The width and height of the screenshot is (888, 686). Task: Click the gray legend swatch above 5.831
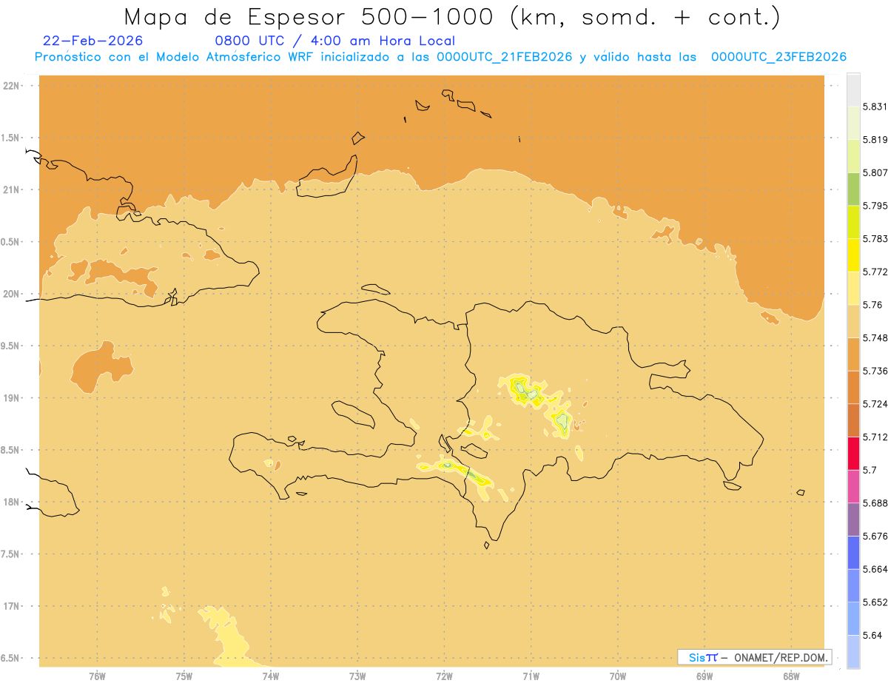click(853, 90)
